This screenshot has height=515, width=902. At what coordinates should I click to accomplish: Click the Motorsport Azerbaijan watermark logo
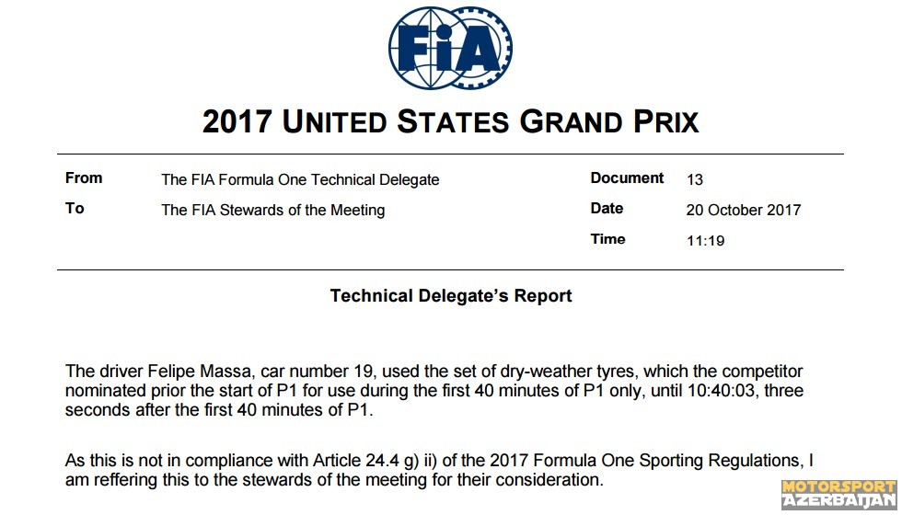point(838,495)
